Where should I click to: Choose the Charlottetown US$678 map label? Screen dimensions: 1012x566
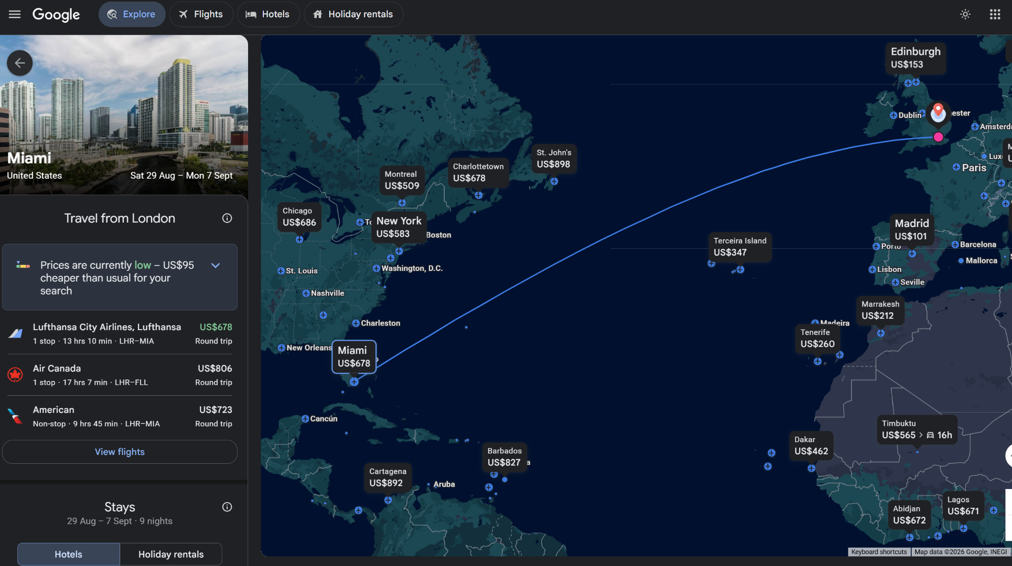[x=478, y=172]
